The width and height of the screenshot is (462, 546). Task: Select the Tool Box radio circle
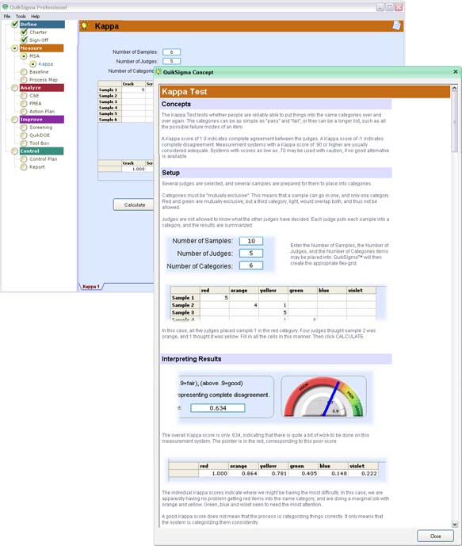(x=24, y=143)
